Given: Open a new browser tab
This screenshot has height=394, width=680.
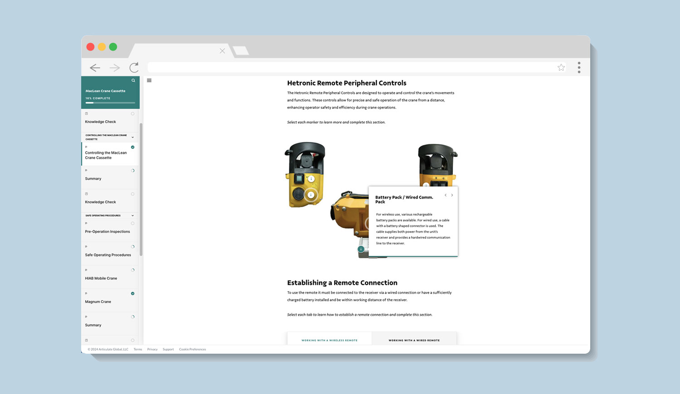Looking at the screenshot, I should point(241,51).
